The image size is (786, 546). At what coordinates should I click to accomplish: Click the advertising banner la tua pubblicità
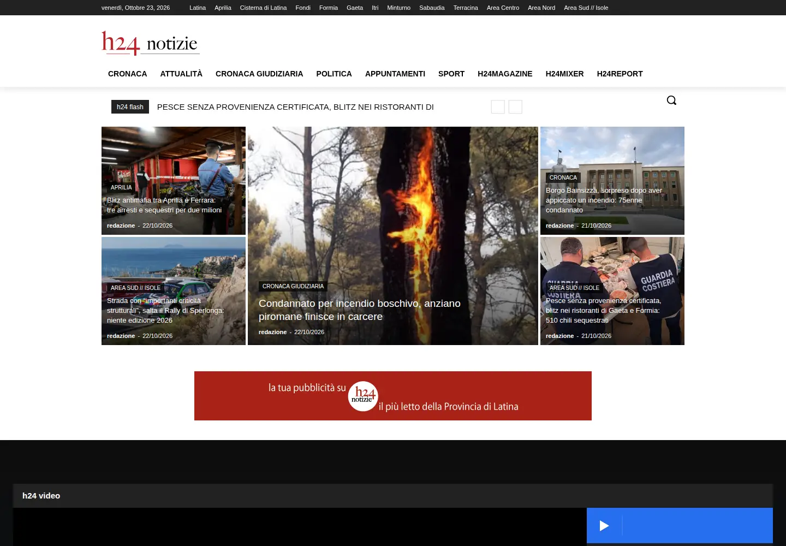click(393, 396)
